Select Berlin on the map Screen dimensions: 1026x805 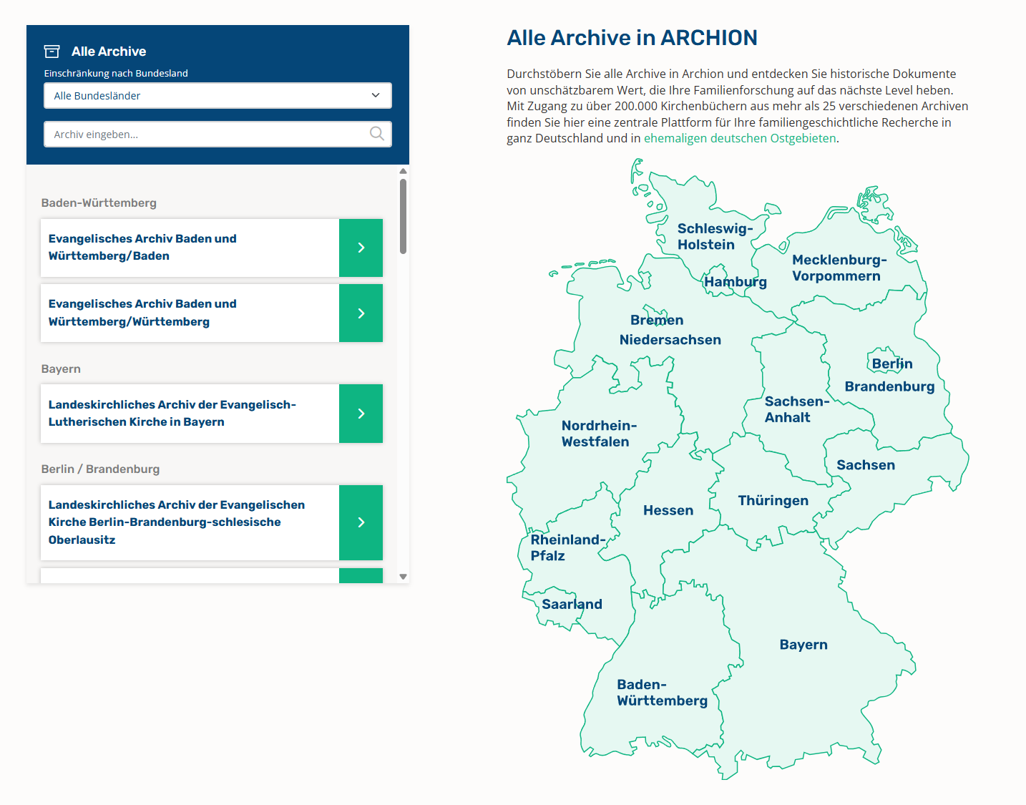[891, 364]
